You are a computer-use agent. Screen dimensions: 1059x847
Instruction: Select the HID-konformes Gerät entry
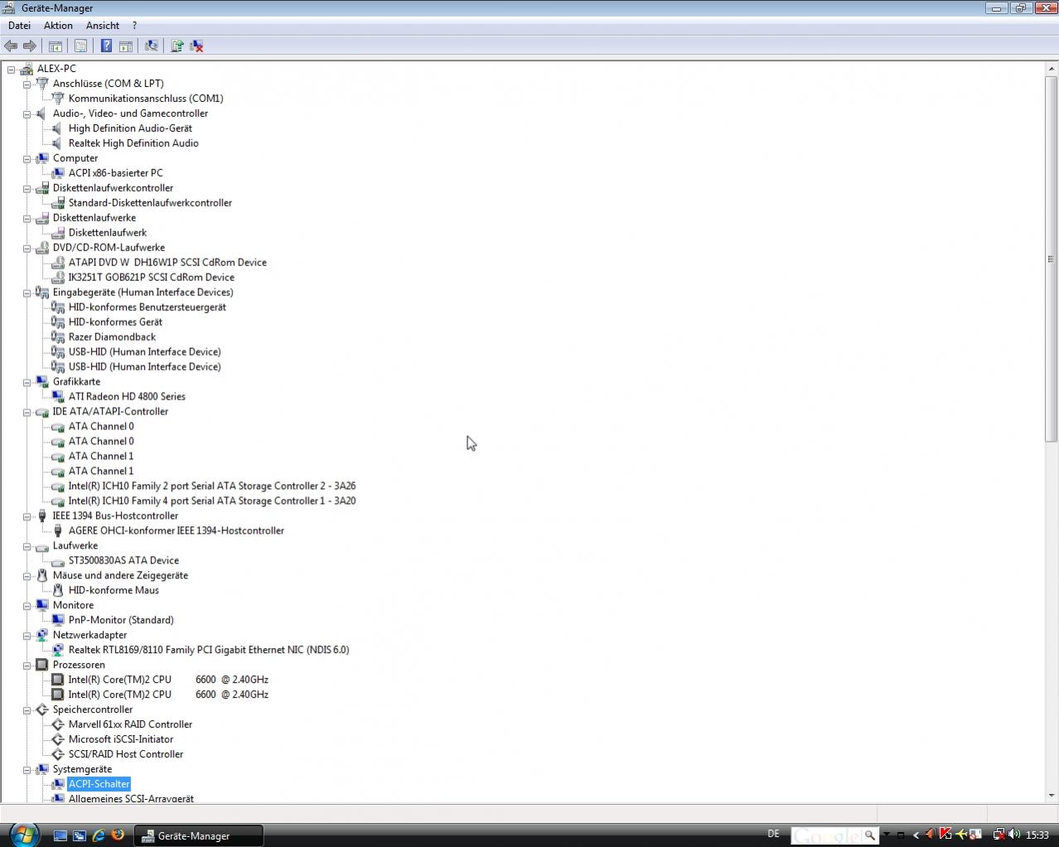tap(115, 322)
